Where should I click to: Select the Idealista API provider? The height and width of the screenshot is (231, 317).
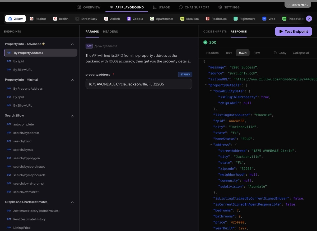(x=189, y=19)
